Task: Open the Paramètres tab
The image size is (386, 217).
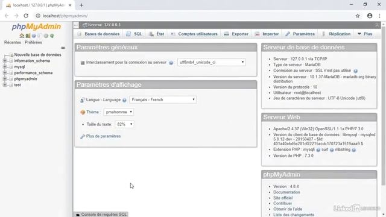Action: pos(300,34)
